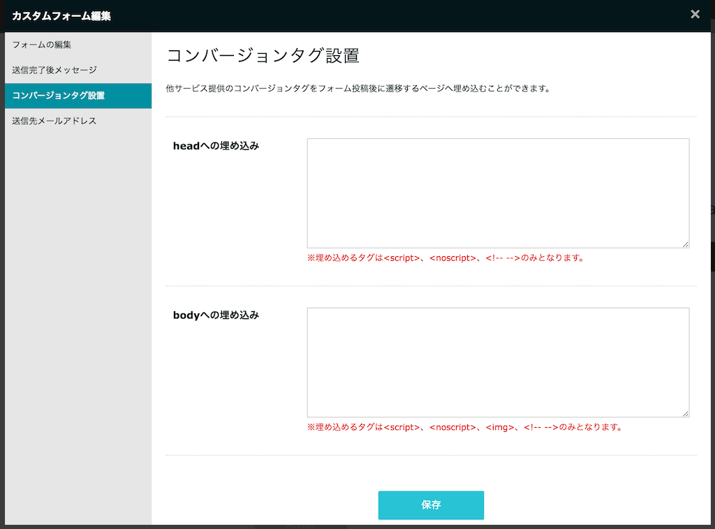Click red note mentioning <img> tag
The width and height of the screenshot is (715, 529).
(x=464, y=427)
